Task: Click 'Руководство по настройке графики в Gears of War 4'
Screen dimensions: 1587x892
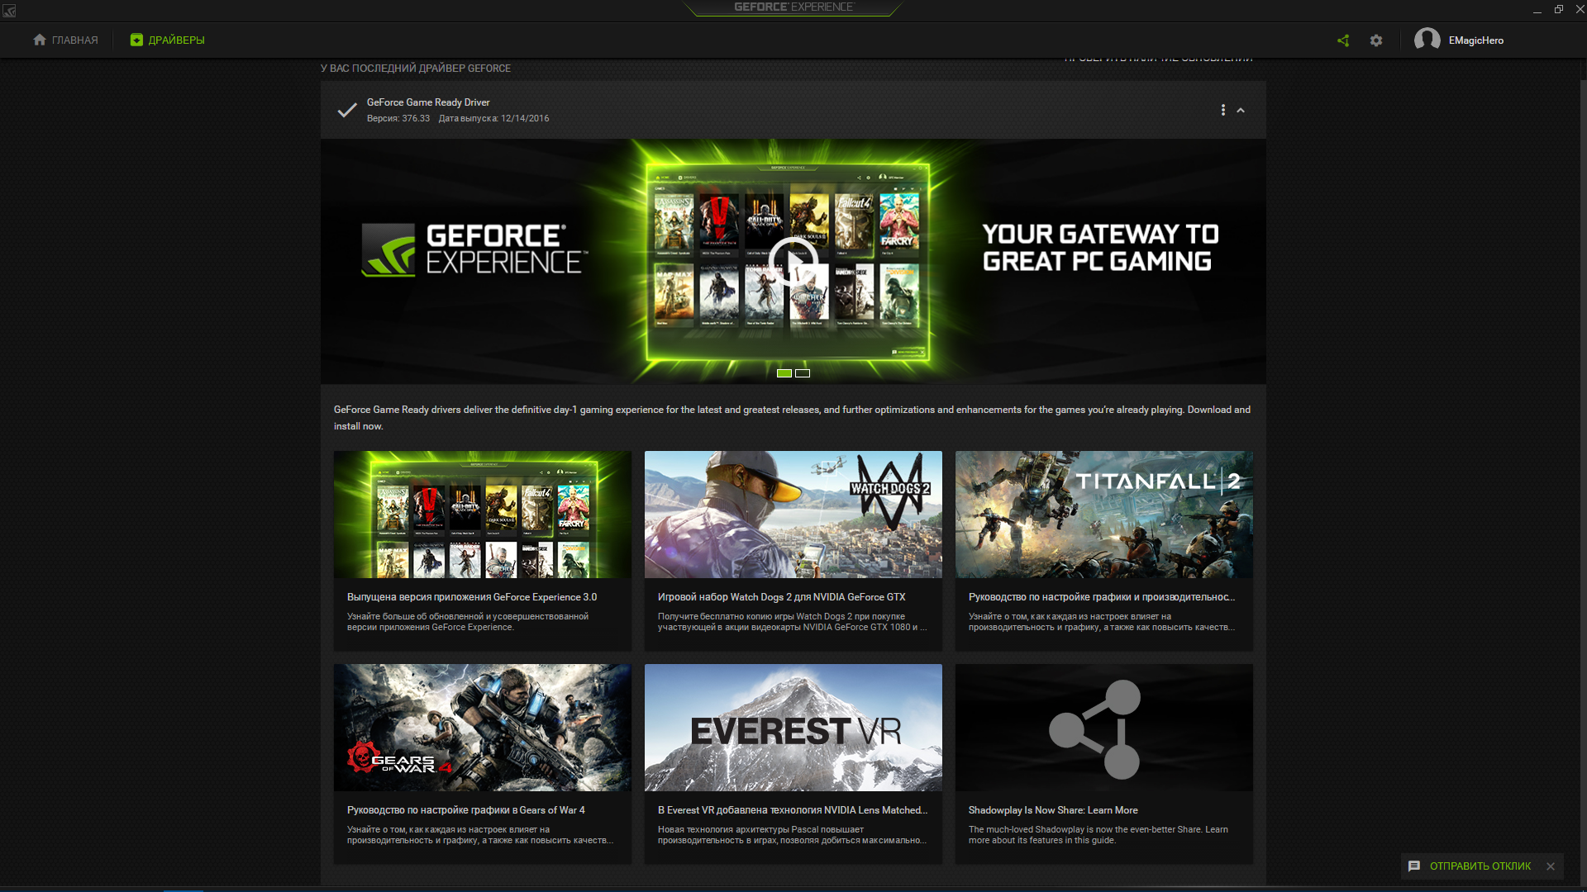Action: (x=466, y=810)
